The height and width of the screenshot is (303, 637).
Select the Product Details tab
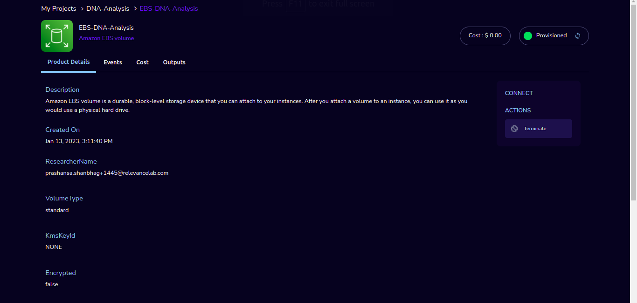(x=69, y=62)
